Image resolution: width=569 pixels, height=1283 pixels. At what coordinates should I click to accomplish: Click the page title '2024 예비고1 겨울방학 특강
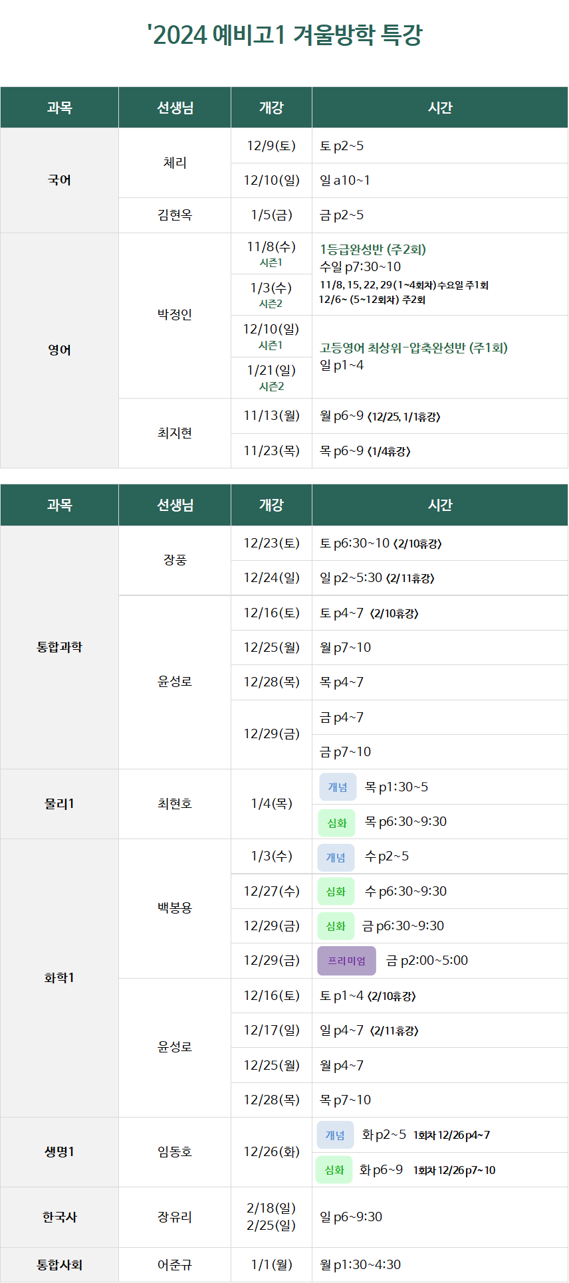click(284, 35)
